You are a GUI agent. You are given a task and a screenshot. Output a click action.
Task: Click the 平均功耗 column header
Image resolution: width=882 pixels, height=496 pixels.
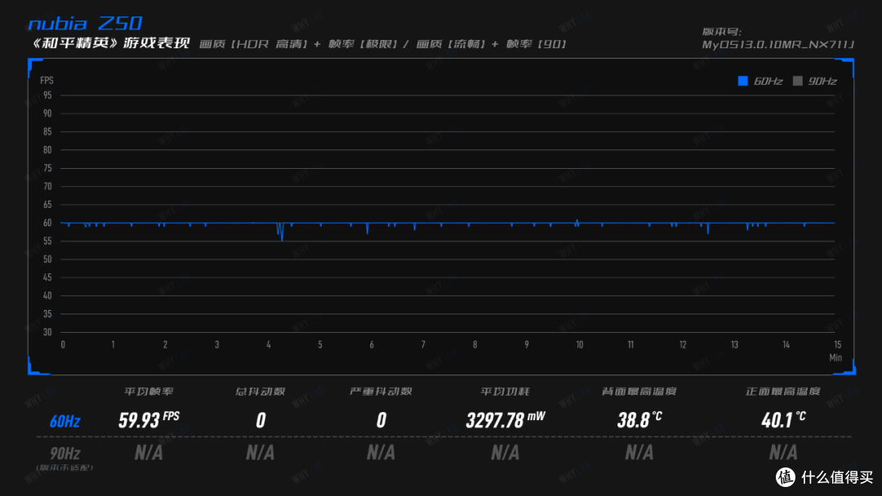click(505, 392)
